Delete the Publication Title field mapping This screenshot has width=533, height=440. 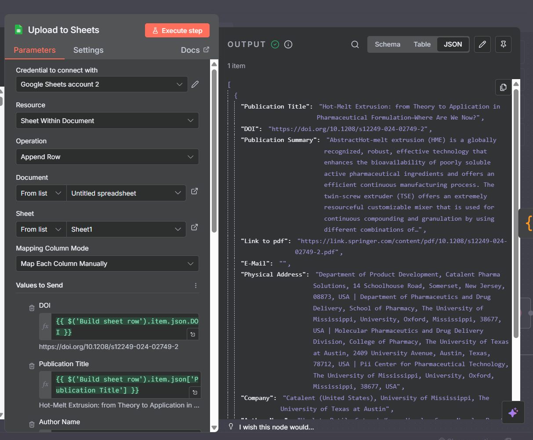point(32,366)
